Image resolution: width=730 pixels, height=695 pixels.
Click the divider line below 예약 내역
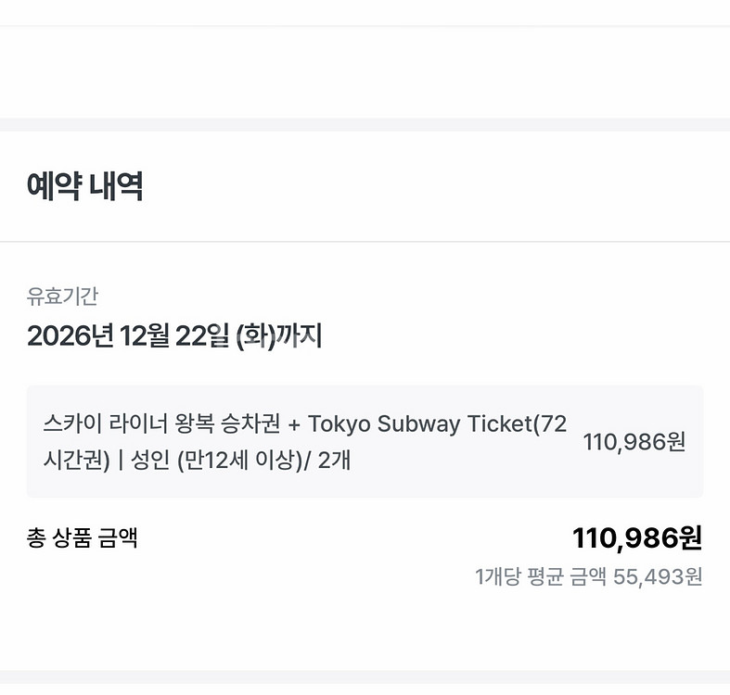[x=365, y=242]
